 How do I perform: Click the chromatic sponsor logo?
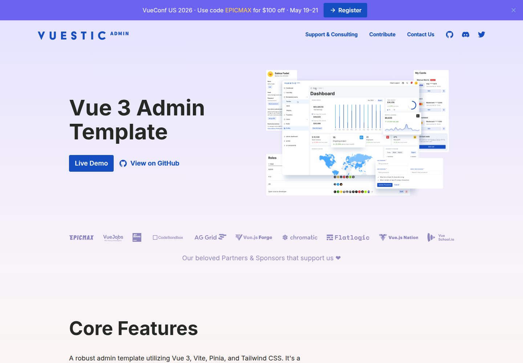pos(300,237)
